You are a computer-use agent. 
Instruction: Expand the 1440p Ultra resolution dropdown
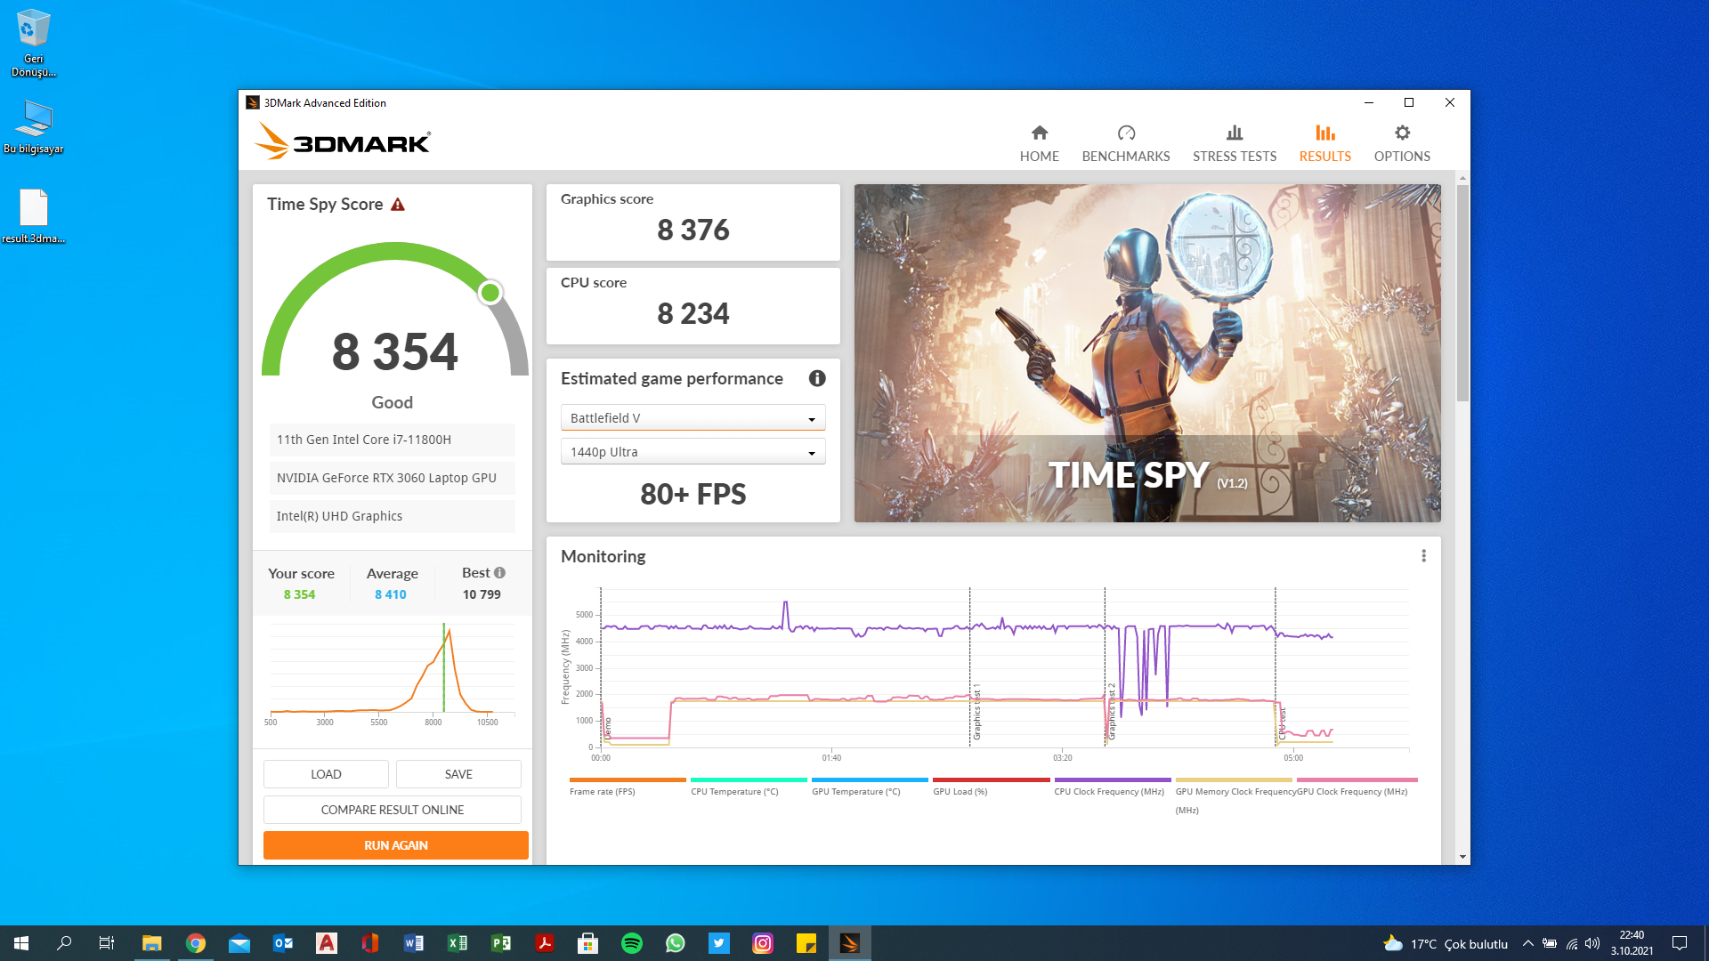coord(693,452)
